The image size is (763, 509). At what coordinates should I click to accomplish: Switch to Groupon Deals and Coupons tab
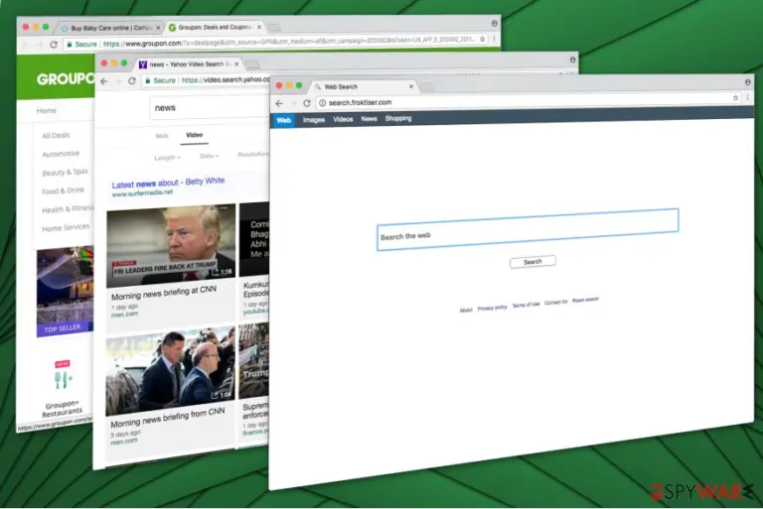(x=215, y=27)
